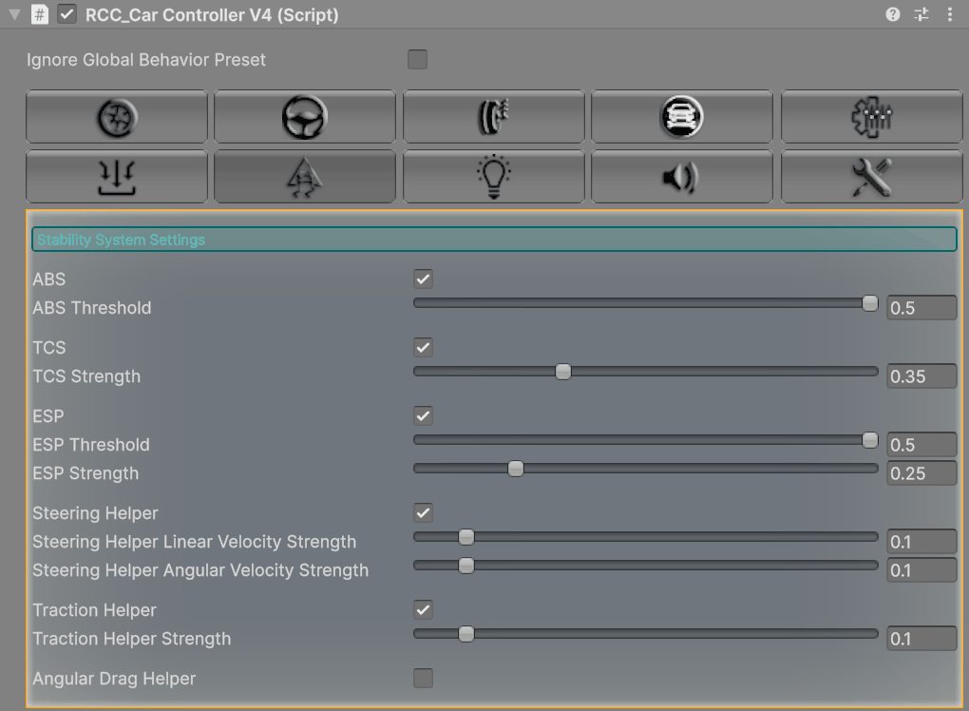Open the wrench Damage settings tab
Viewport: 969px width, 711px height.
[x=871, y=177]
